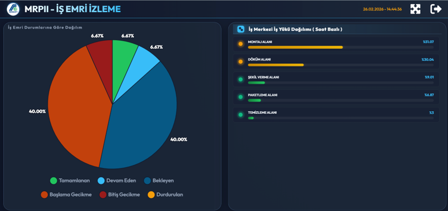Toggle the Bekleyen legend item
This screenshot has height=211, width=448.
click(159, 181)
